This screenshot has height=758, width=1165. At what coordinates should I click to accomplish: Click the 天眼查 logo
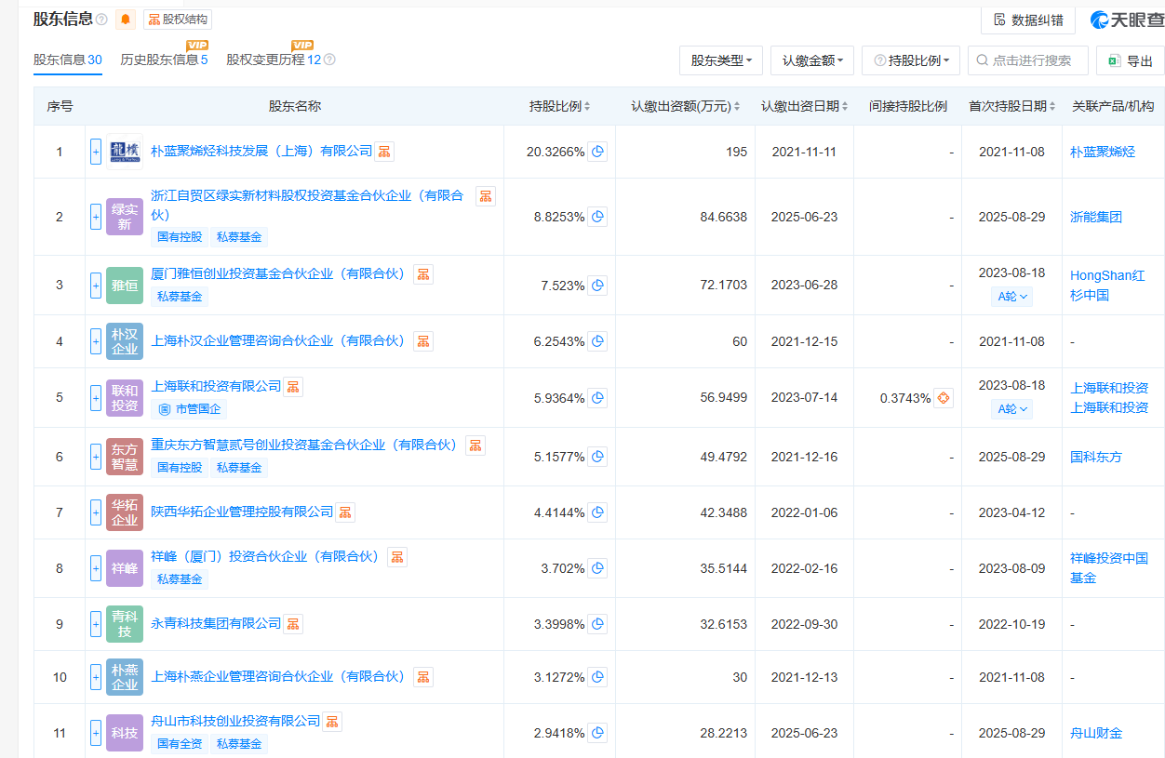1127,20
